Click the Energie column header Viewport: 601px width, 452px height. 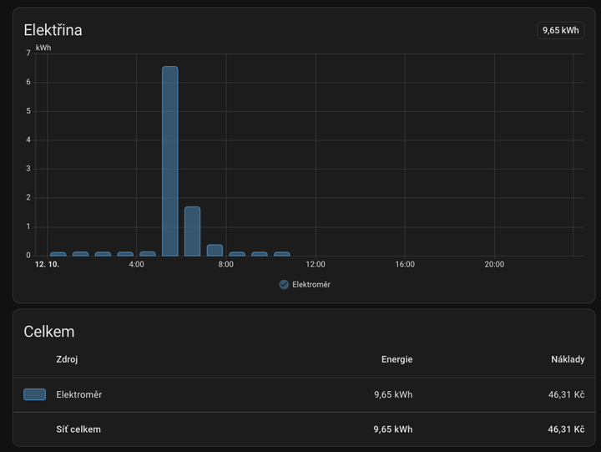click(396, 359)
